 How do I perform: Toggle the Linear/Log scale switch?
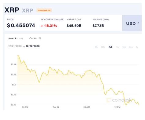[x=16, y=38]
